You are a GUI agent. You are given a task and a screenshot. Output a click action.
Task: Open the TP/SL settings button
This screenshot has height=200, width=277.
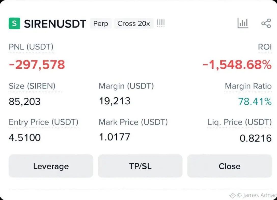[x=140, y=166]
